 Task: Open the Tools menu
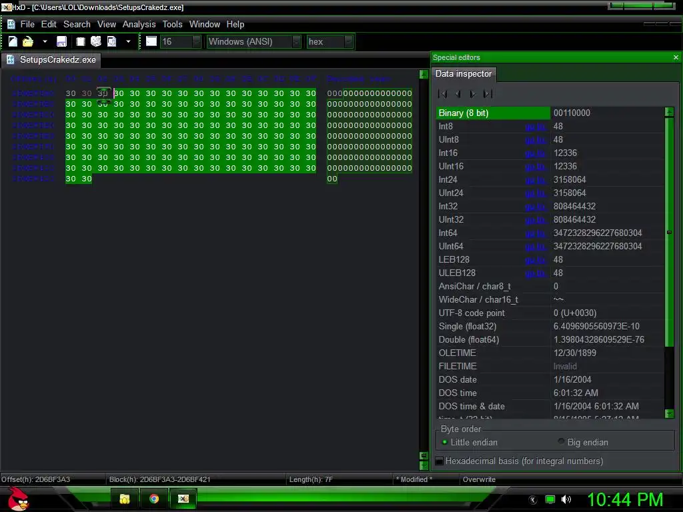[x=172, y=25]
